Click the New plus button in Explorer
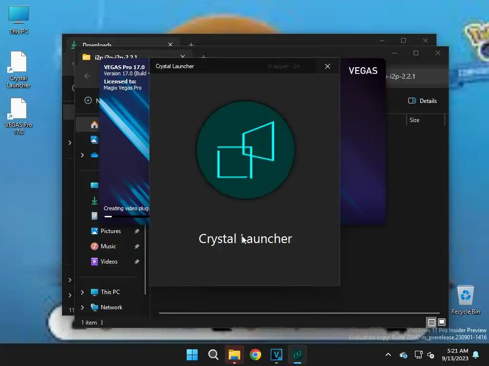 pos(88,101)
